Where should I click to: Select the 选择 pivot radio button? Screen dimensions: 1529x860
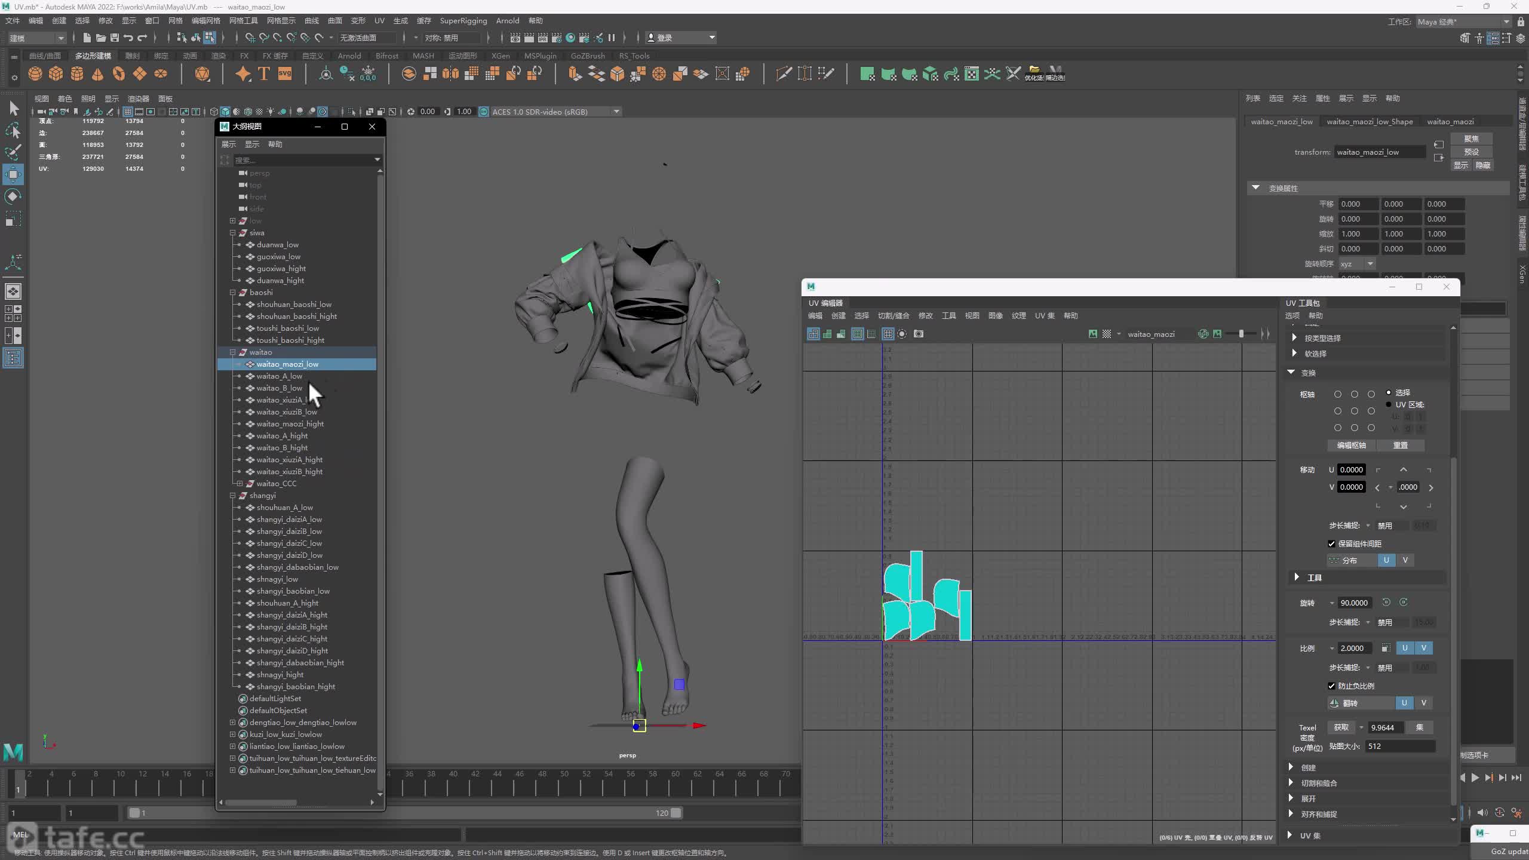click(1389, 392)
